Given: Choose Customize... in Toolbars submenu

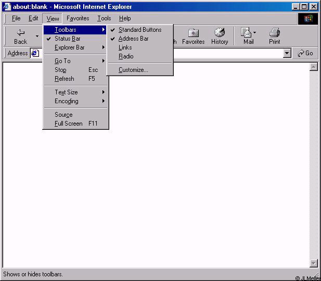Looking at the screenshot, I should click(x=140, y=70).
